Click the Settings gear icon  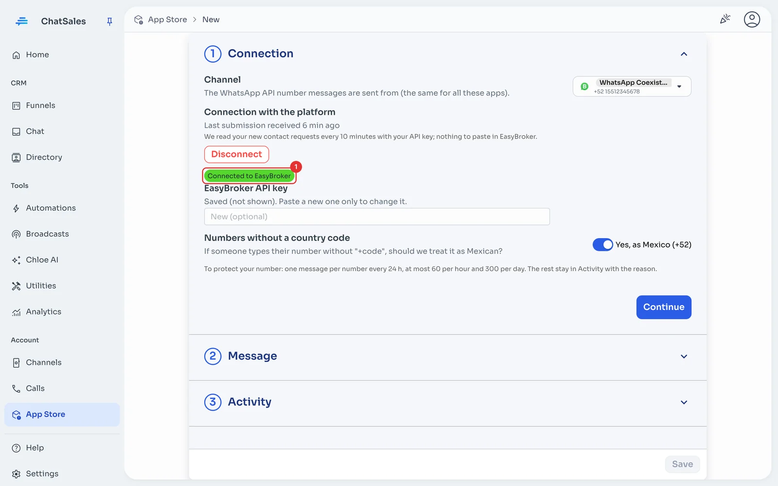(x=16, y=474)
